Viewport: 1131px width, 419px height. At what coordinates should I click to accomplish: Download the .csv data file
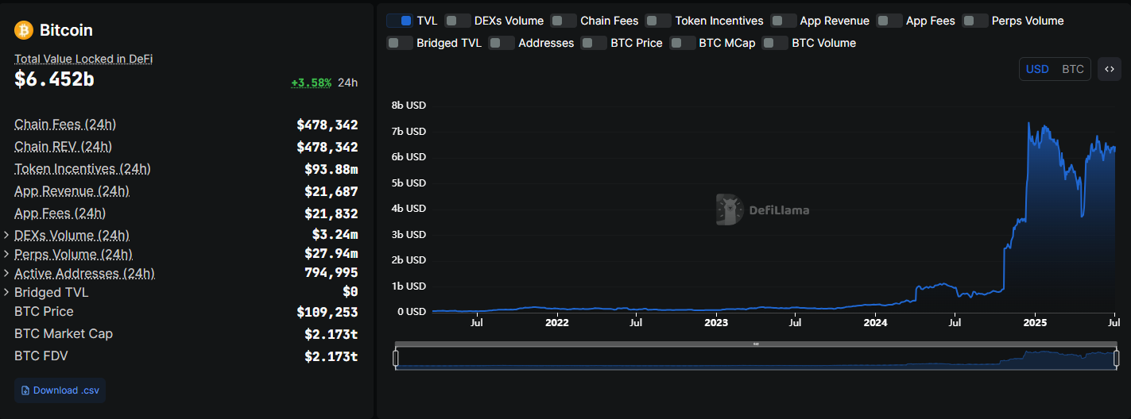pyautogui.click(x=60, y=390)
